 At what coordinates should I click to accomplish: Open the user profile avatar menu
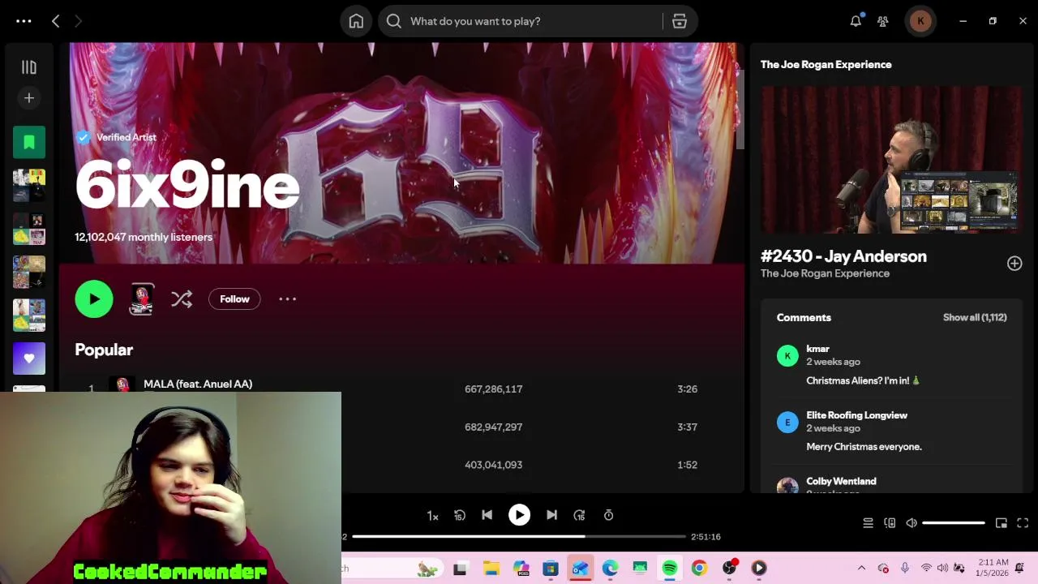click(920, 21)
